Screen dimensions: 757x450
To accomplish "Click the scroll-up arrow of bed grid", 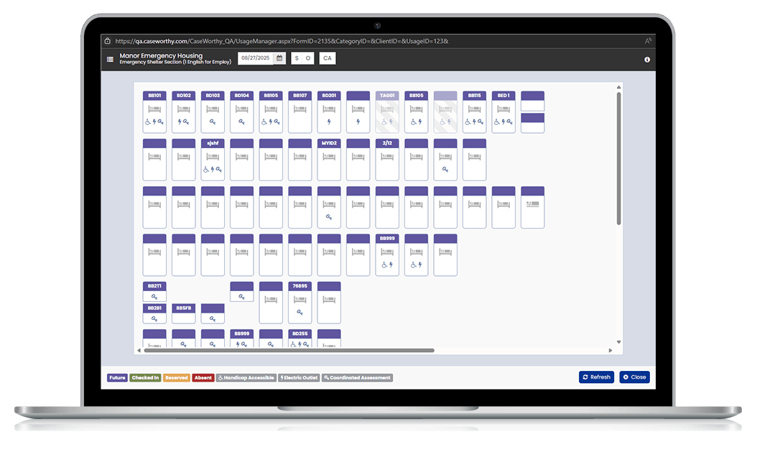I will point(618,87).
